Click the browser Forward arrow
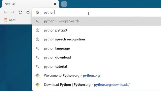 [13, 12]
